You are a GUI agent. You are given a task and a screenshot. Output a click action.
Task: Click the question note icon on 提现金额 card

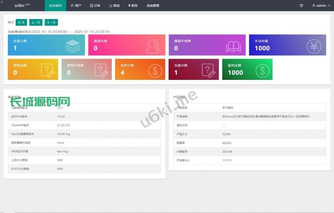(x=48, y=70)
